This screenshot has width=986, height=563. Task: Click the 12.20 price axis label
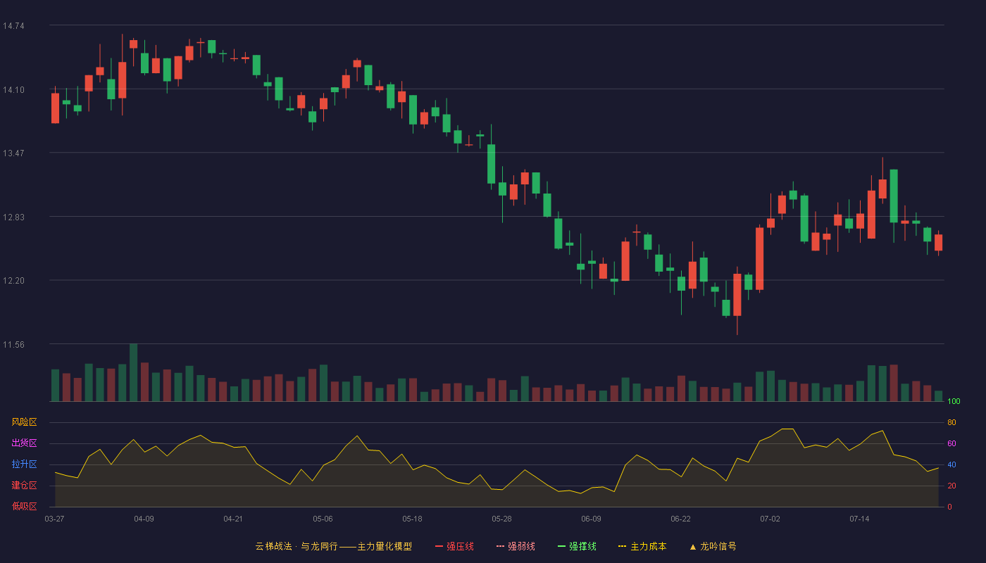13,281
